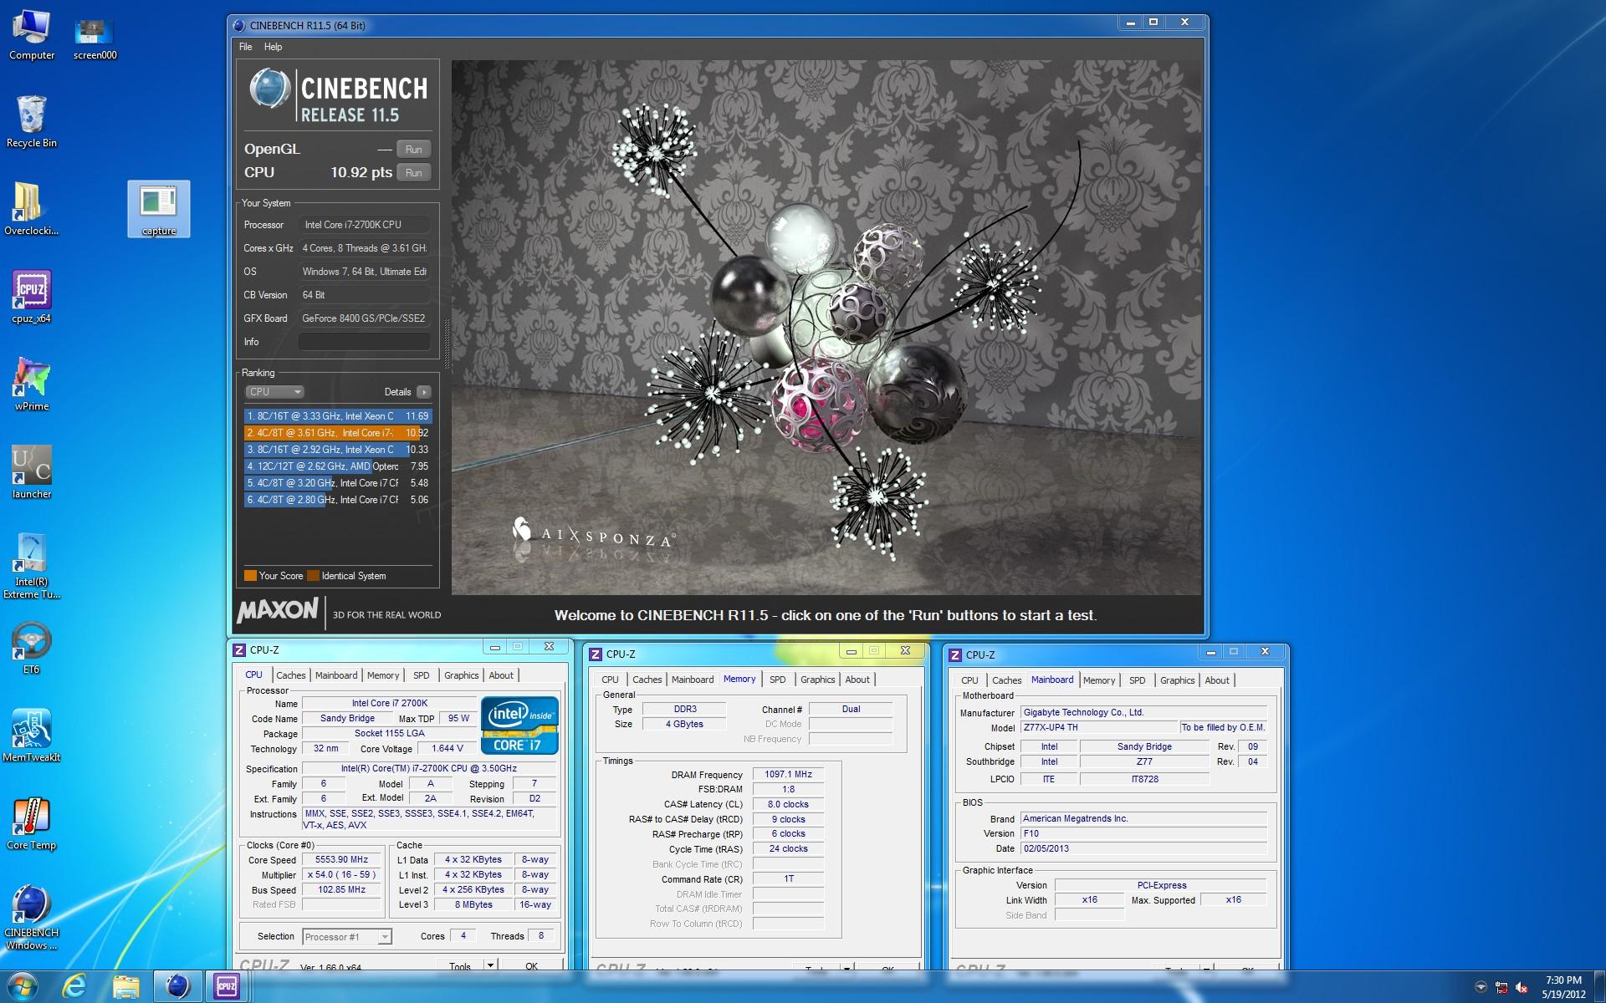Select ranking row 8C/16T @ 2.92 GHz
1606x1003 pixels.
coord(337,450)
